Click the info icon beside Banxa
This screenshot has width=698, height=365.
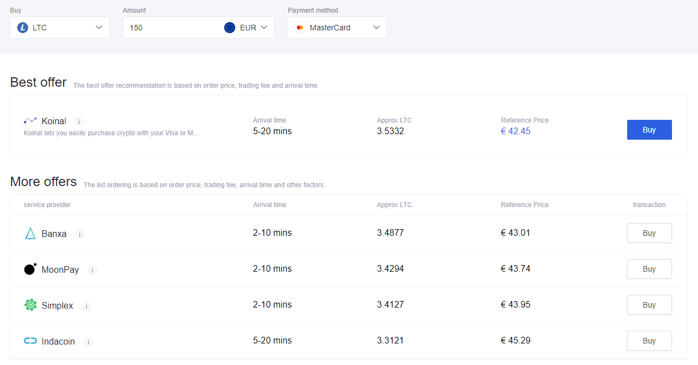pos(80,234)
